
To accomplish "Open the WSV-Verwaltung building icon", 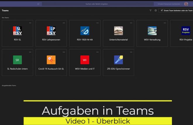I will [x=152, y=31].
